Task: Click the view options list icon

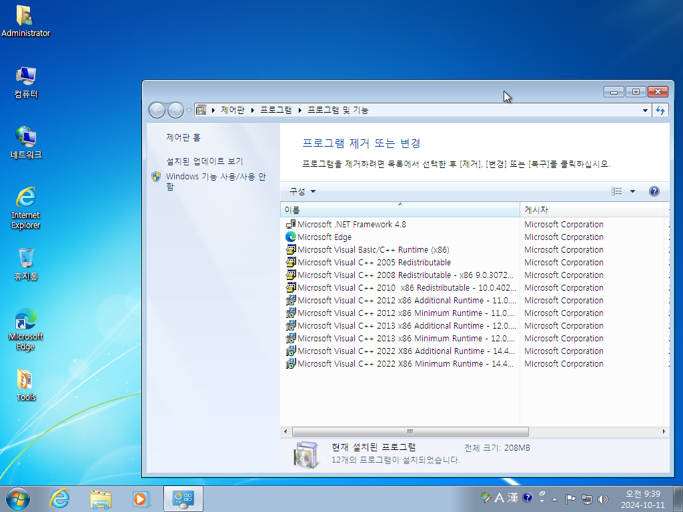Action: 616,191
